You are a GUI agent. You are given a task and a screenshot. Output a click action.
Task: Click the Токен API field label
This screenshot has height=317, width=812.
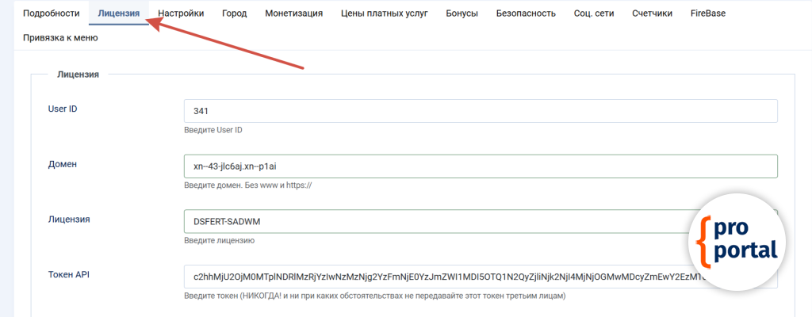pyautogui.click(x=70, y=274)
